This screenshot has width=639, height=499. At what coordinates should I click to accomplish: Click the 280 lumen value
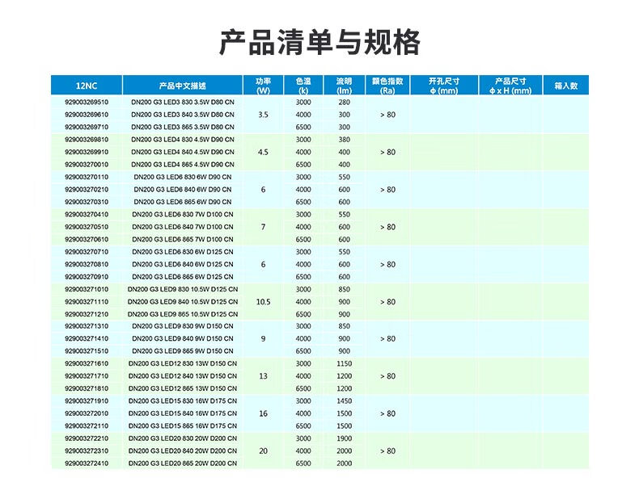[344, 103]
